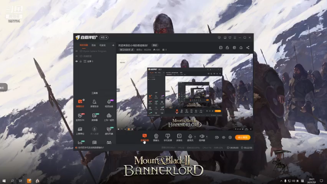Toggle visibility of Dyson Sphere Program source
The image size is (327, 184).
point(77,51)
